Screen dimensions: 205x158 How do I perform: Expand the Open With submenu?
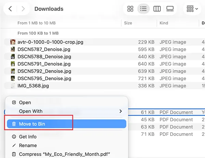click(67, 111)
